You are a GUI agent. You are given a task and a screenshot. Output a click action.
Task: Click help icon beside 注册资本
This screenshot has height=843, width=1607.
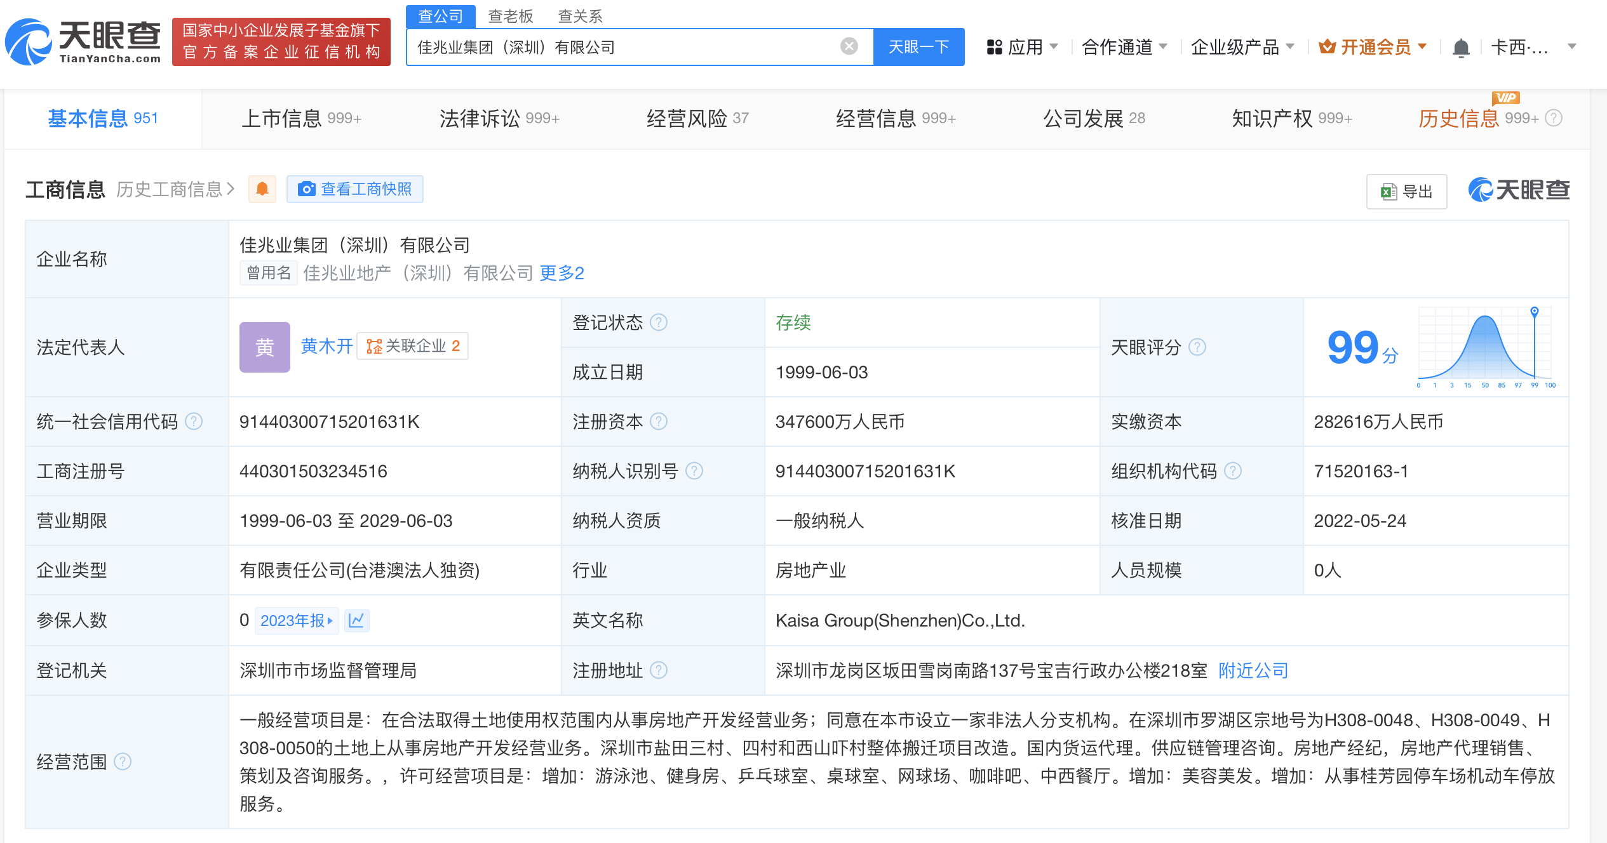661,421
